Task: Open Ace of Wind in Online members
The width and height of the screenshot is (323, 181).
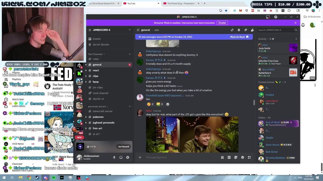Action: 278,123
